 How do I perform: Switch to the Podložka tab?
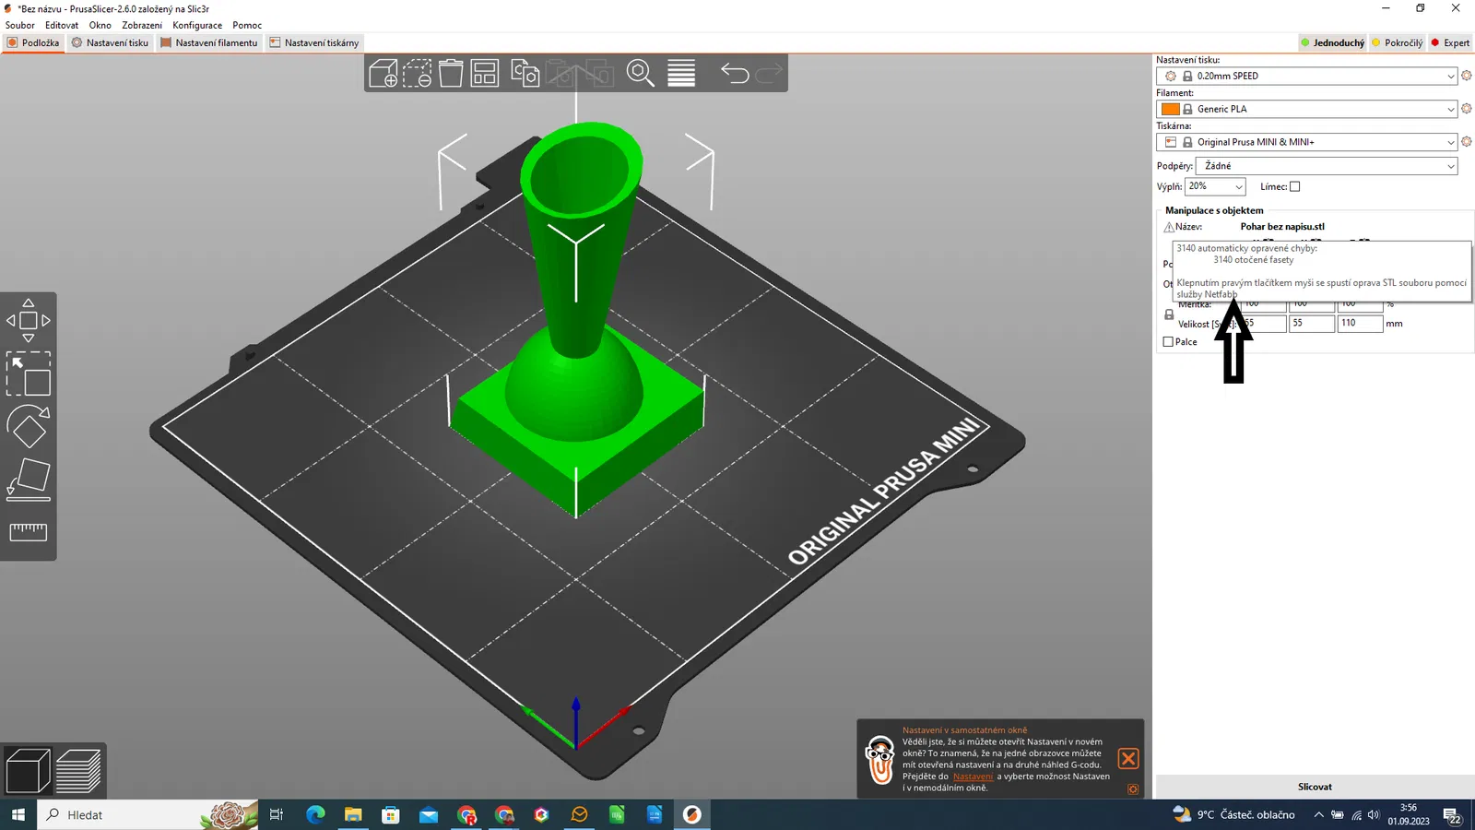coord(33,42)
